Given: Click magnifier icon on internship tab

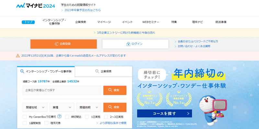Looking at the screenshot, I should [x=22, y=71].
